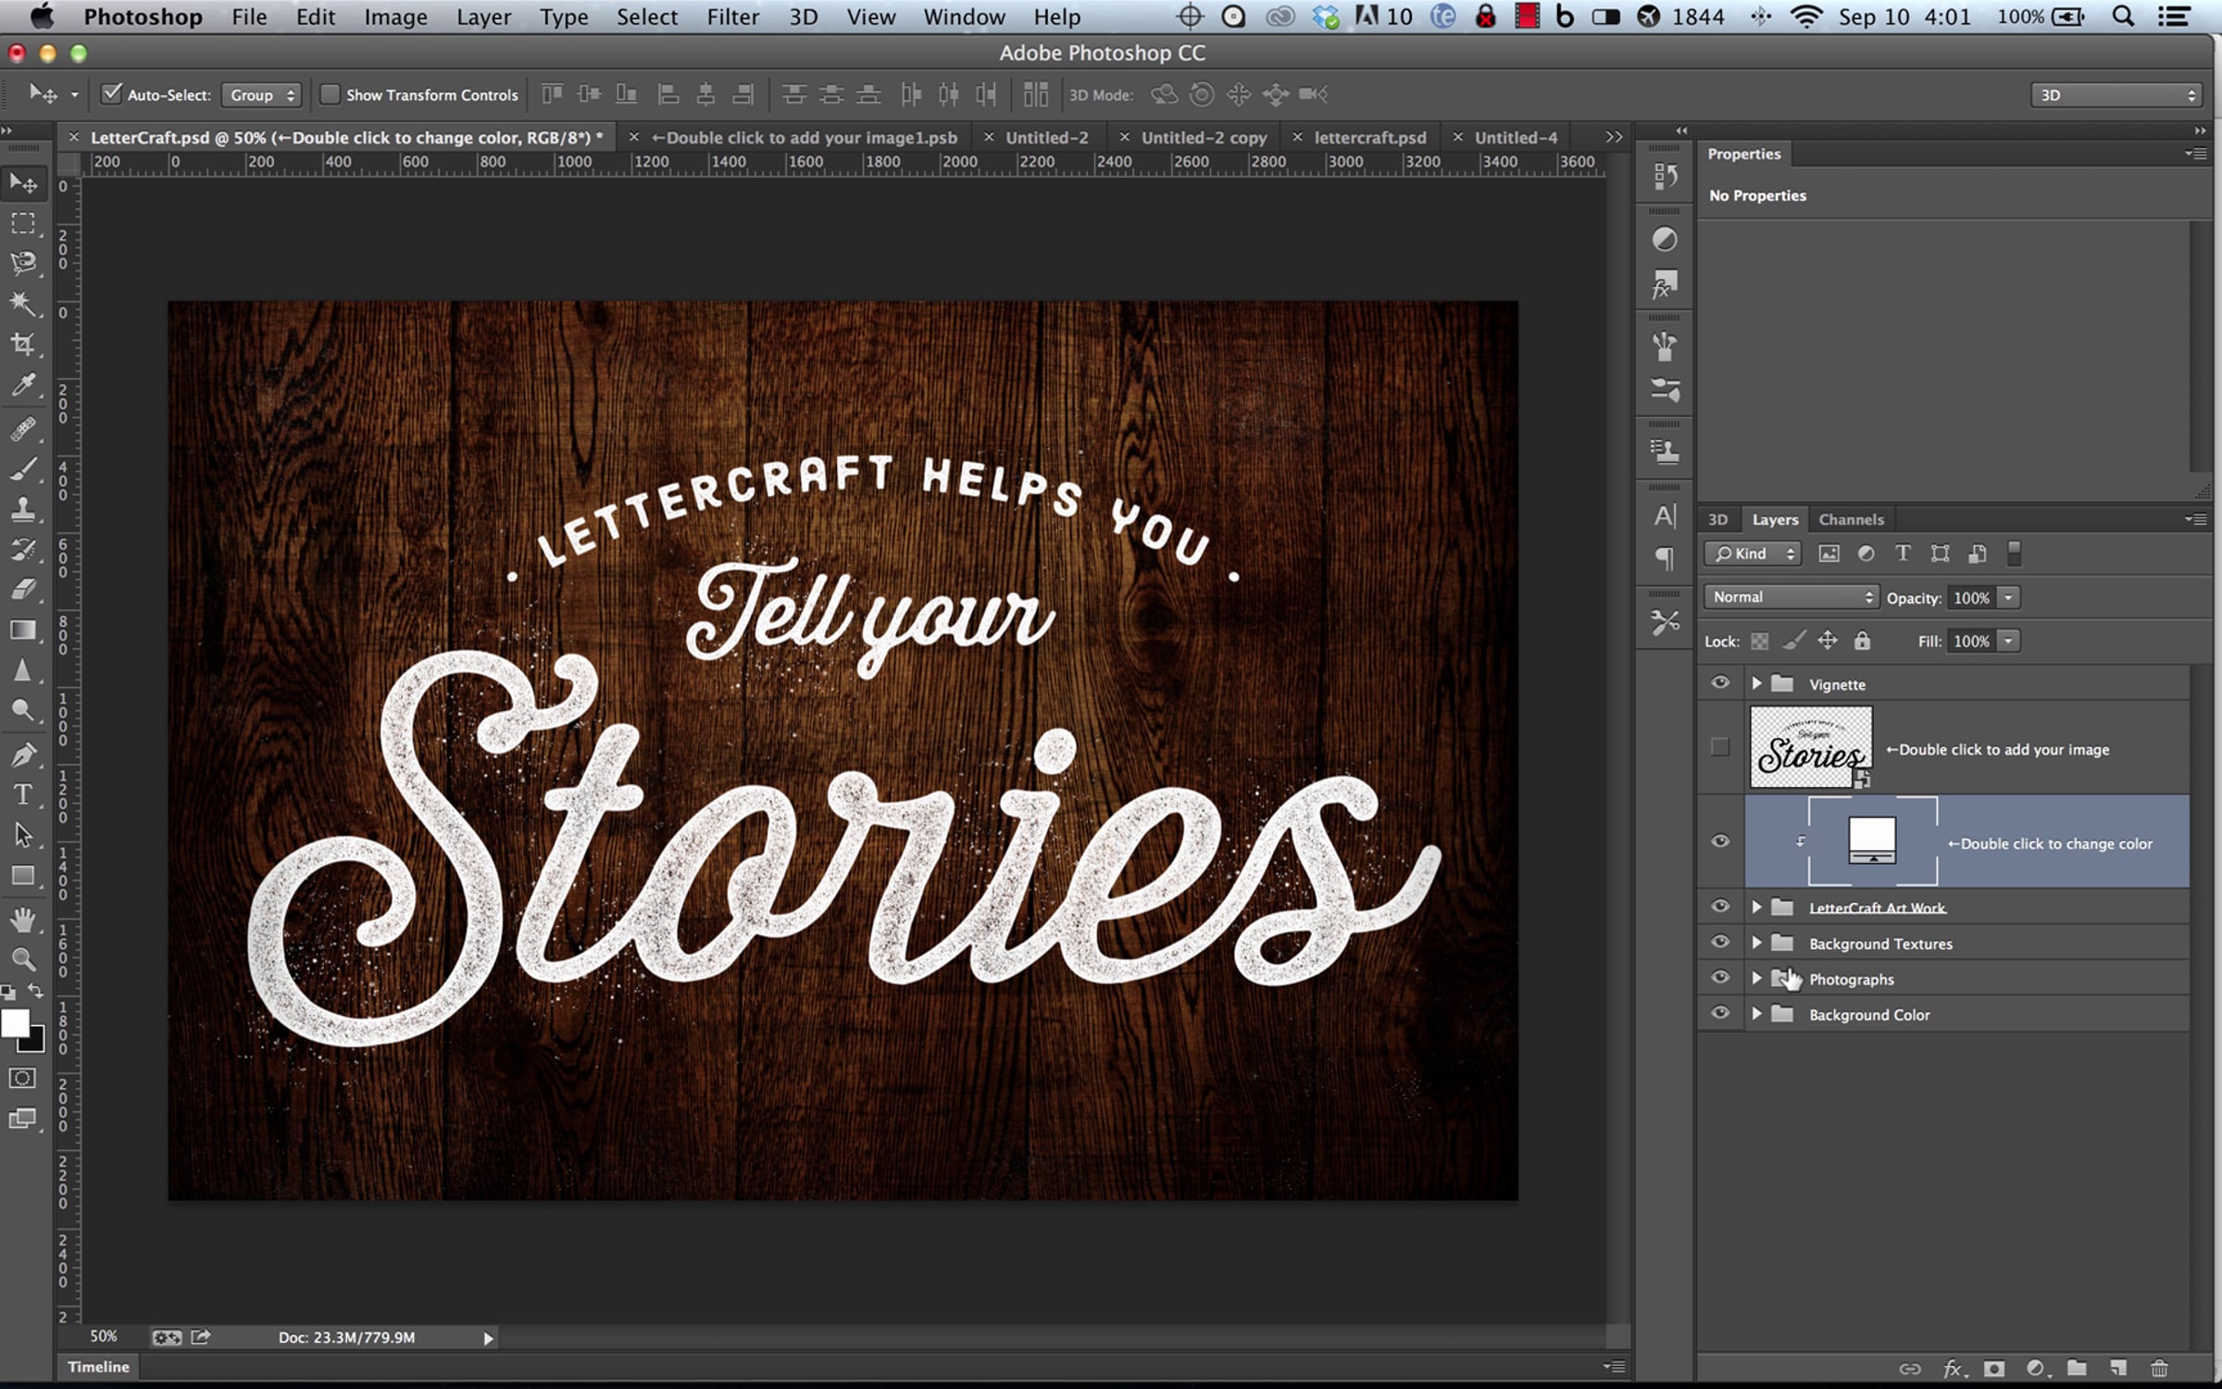The height and width of the screenshot is (1389, 2222).
Task: Open the 3D workspace dropdown
Action: (x=2116, y=94)
